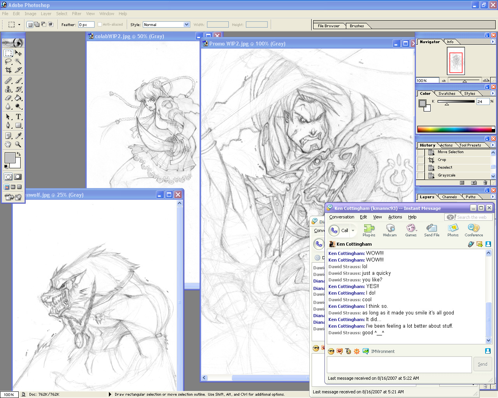
Task: Open the Layers palette flyout menu
Action: [x=493, y=197]
